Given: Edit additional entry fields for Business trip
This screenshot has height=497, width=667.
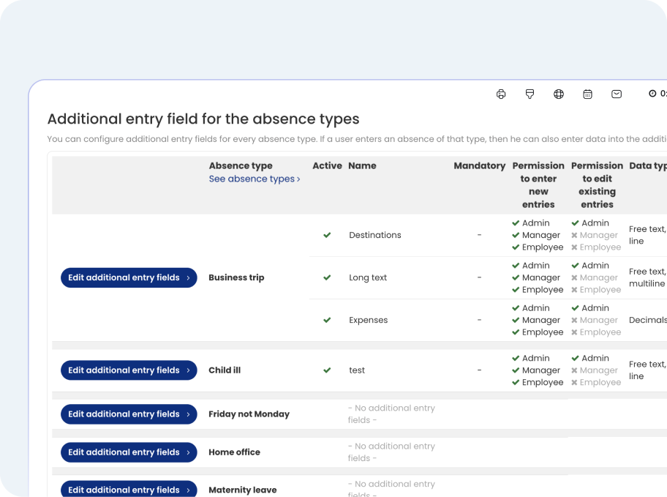Looking at the screenshot, I should 129,277.
